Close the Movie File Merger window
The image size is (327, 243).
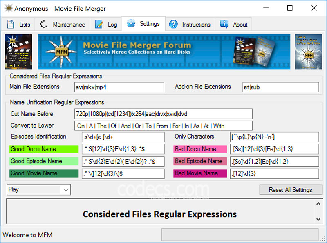click(314, 8)
